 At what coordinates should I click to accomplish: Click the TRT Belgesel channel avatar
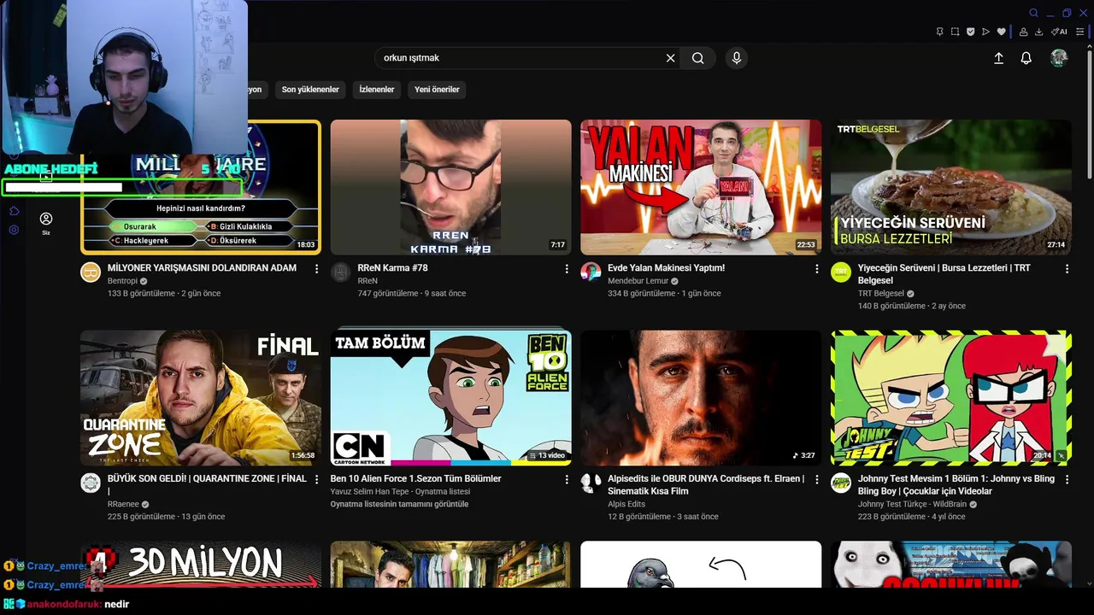coord(841,272)
